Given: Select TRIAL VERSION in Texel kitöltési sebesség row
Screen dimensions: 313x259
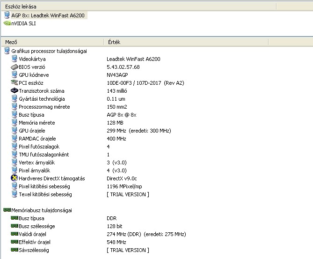Looking at the screenshot, I should [x=128, y=194].
